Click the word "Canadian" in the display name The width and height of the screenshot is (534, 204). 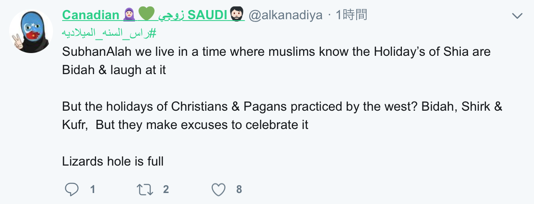90,15
